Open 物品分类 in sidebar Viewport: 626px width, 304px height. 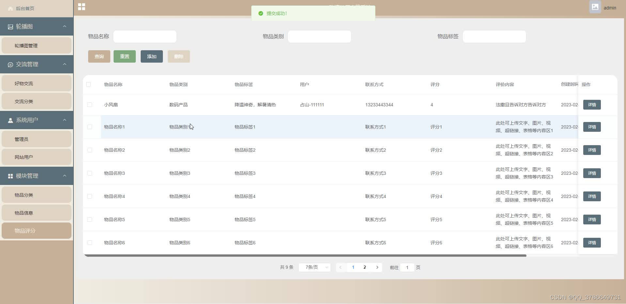point(37,195)
